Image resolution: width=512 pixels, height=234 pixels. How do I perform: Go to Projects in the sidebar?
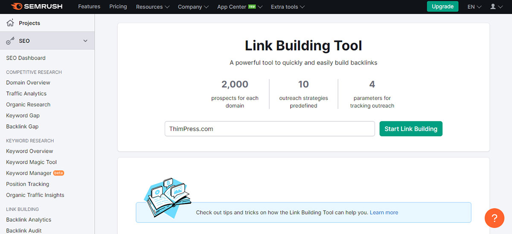pyautogui.click(x=29, y=23)
